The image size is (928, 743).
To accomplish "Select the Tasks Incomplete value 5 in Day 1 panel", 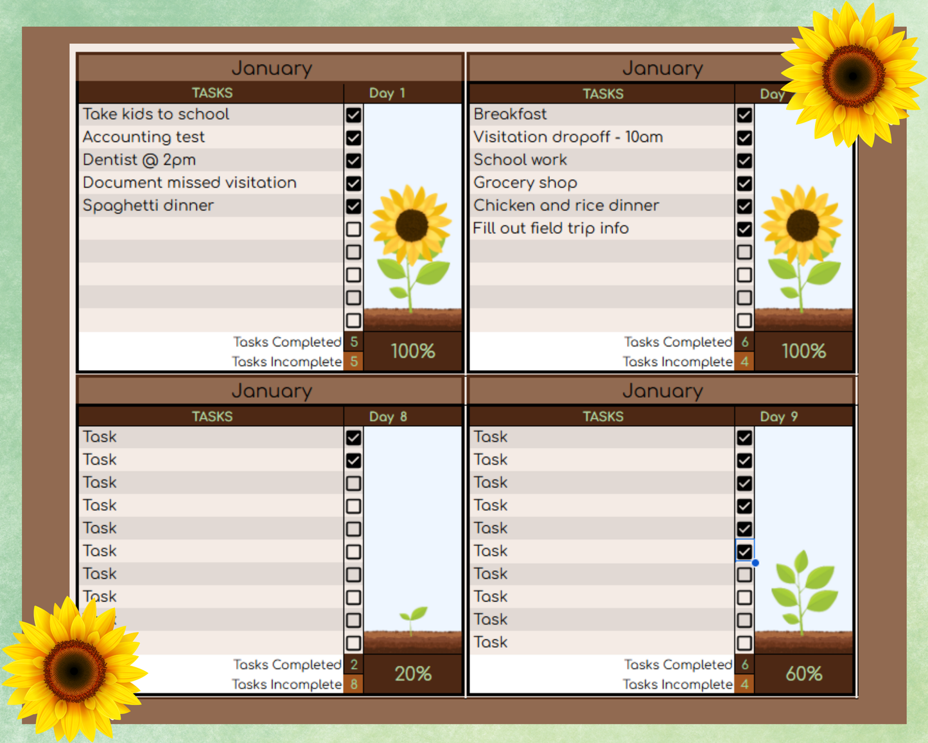I will 354,361.
